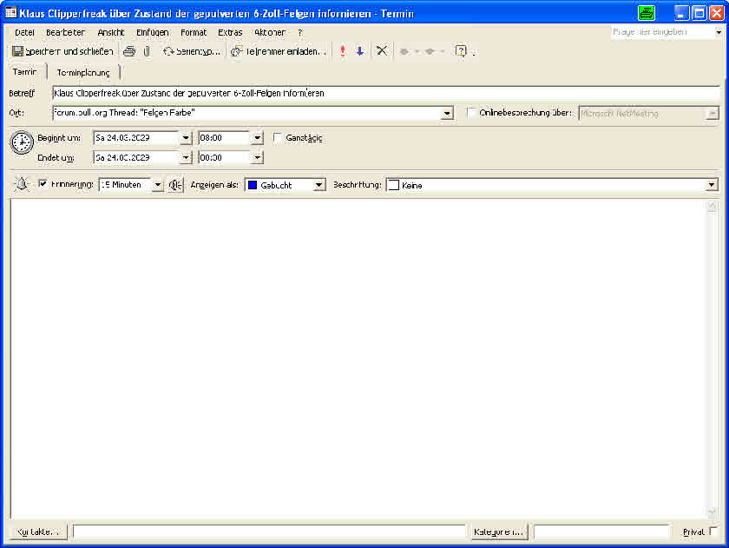Click Speichern und schließen button
The height and width of the screenshot is (548, 729).
(62, 51)
